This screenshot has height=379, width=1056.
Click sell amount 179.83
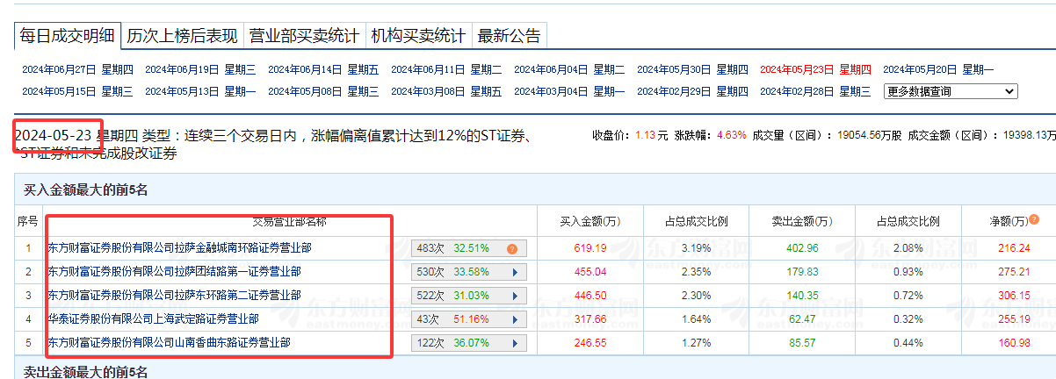(803, 272)
